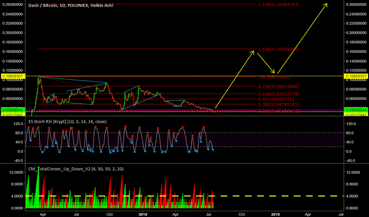369x217 pixels.
Task: Click 12.0000 on the left CM indicator axis
Action: click(16, 172)
